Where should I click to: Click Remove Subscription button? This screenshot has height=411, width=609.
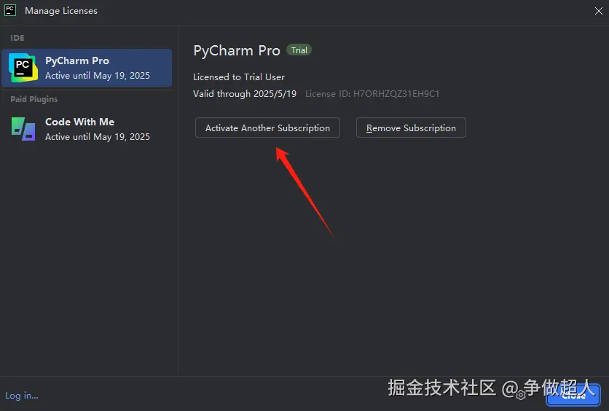pos(411,128)
